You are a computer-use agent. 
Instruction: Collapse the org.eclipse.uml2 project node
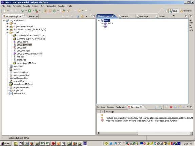(x=4, y=20)
